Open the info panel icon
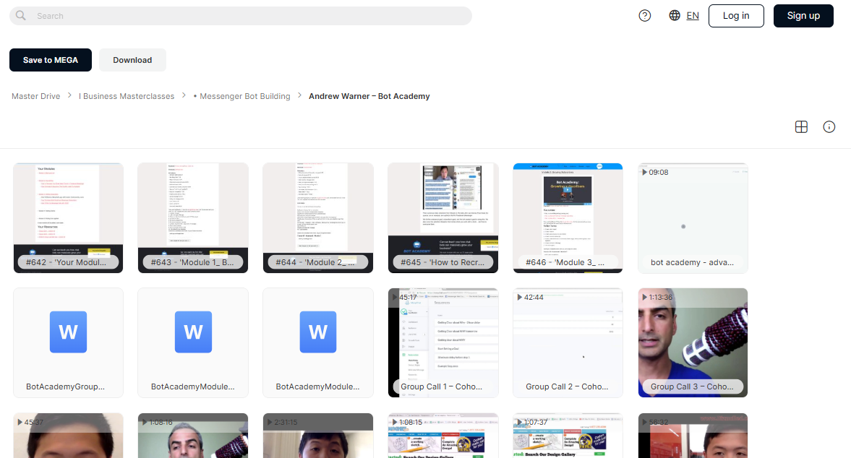851x458 pixels. pos(829,127)
